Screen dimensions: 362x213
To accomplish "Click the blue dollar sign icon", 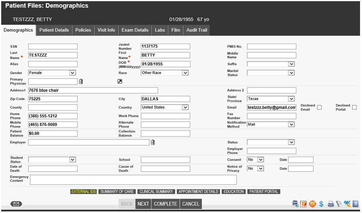I will coord(321,204).
